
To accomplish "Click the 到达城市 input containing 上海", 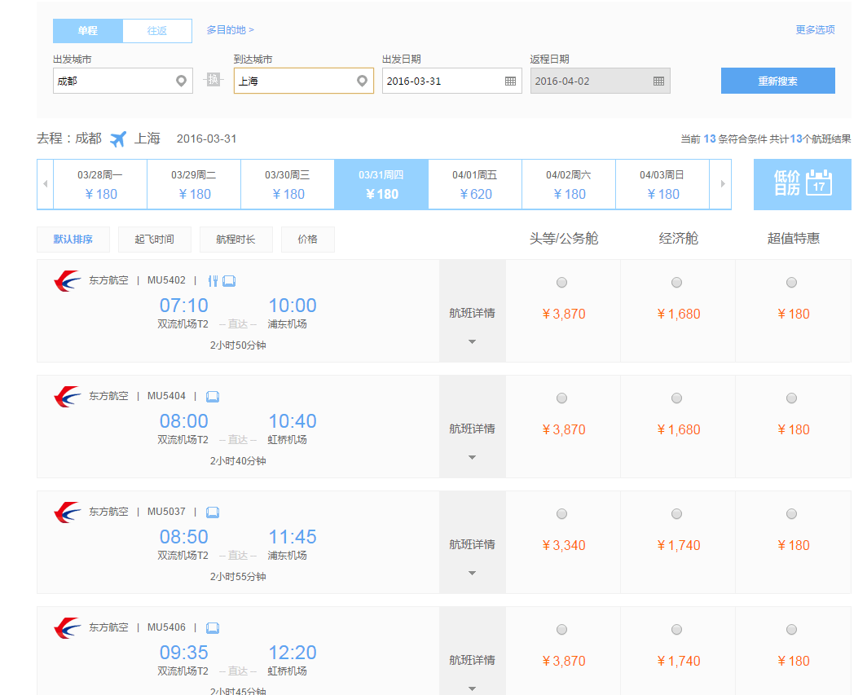I will tap(304, 81).
